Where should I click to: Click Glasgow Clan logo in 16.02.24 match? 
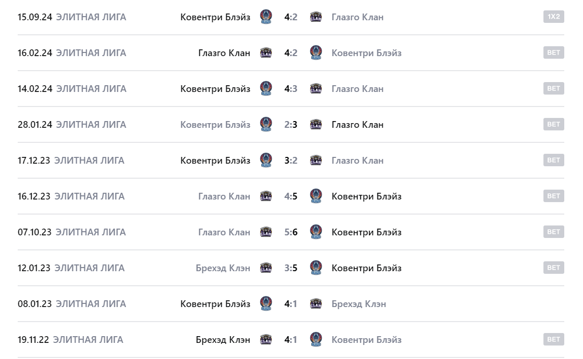tap(266, 52)
